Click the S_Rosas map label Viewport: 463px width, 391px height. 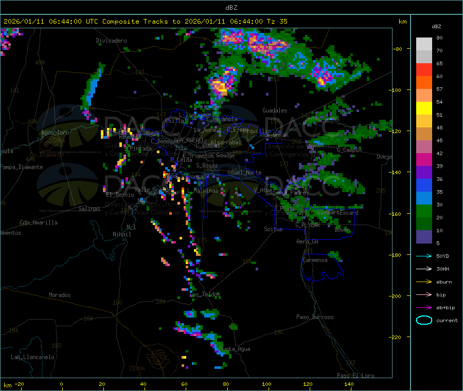tap(207, 166)
